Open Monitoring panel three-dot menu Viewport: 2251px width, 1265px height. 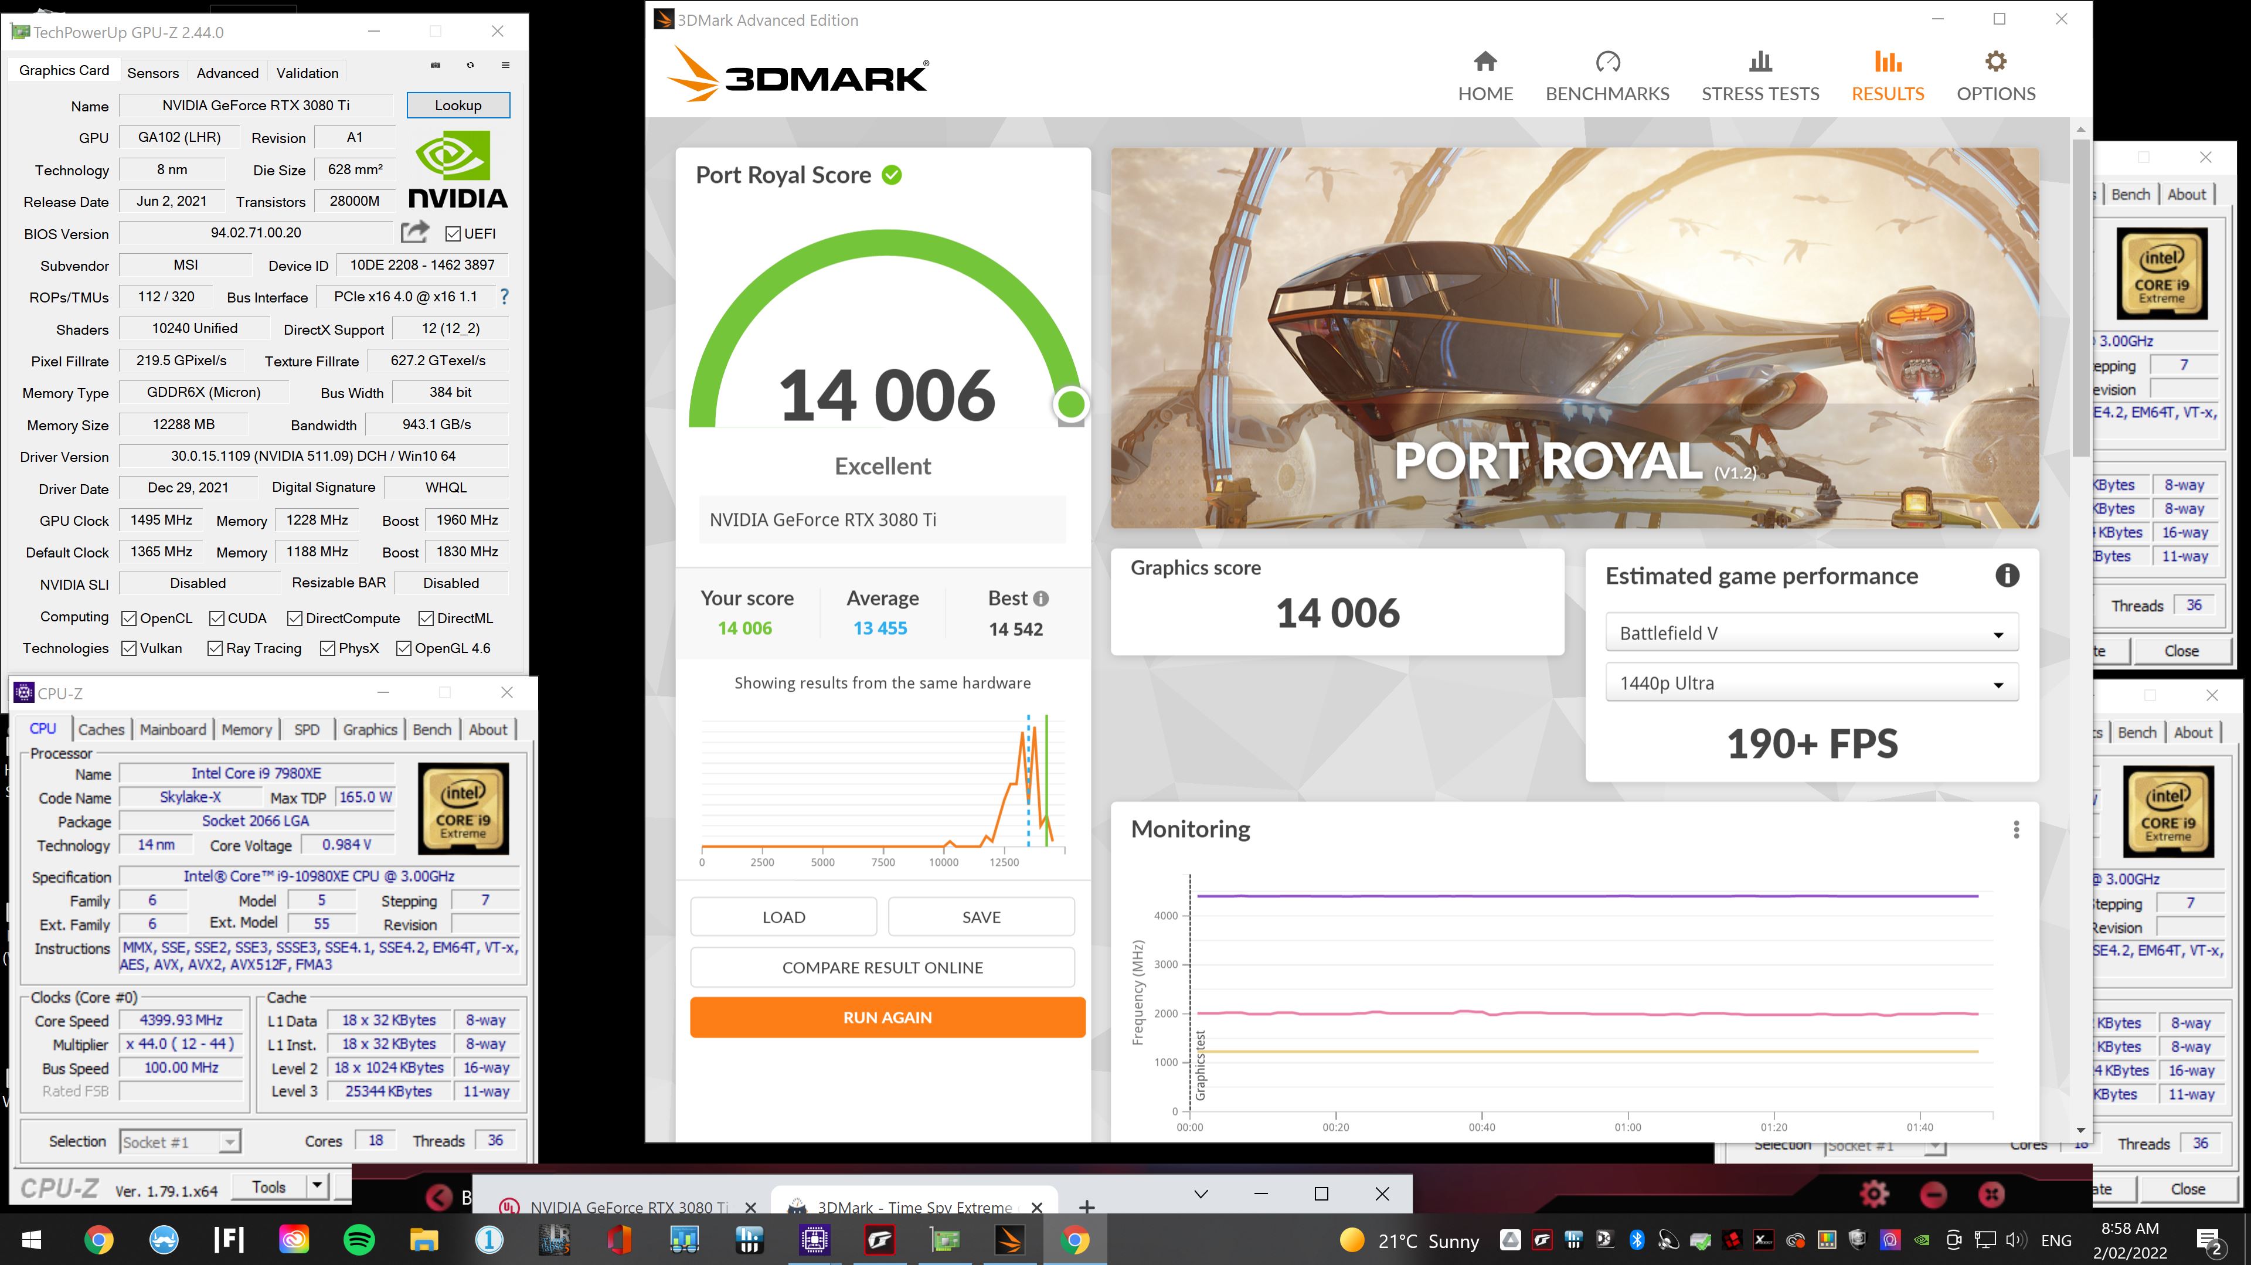(2016, 829)
